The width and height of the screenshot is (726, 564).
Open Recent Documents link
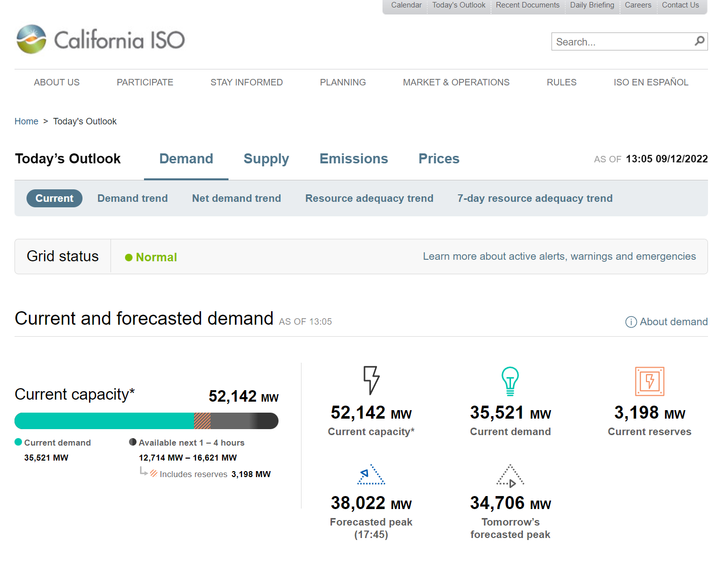[x=527, y=5]
